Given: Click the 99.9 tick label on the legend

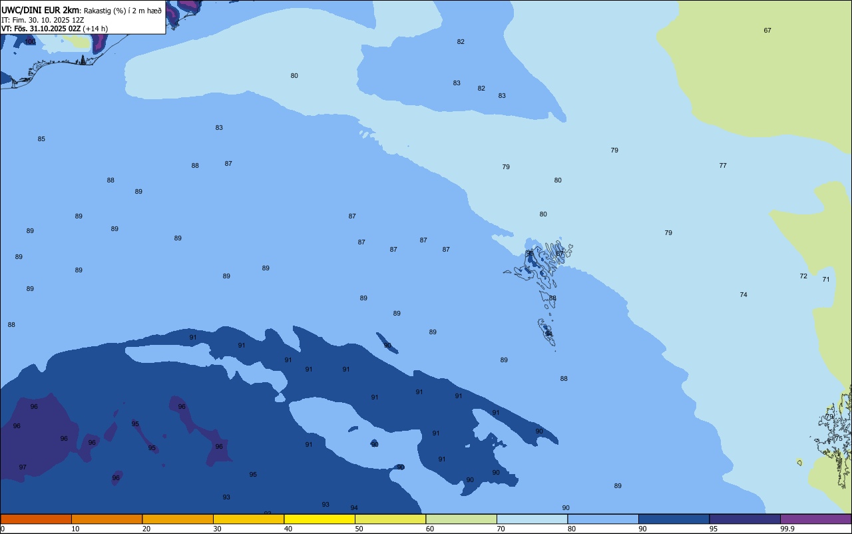Looking at the screenshot, I should click(787, 529).
